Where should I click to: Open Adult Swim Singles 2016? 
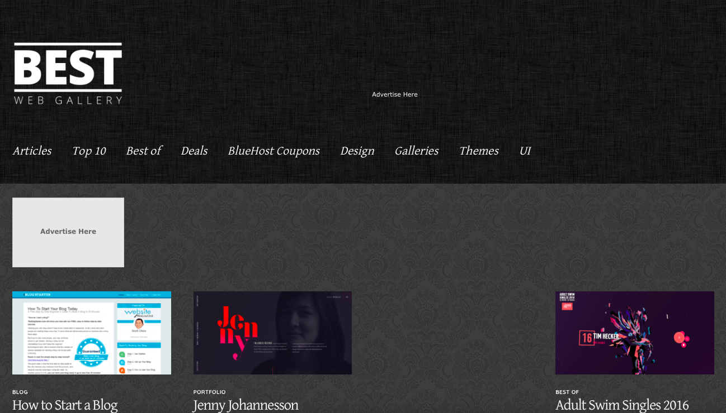(x=621, y=405)
